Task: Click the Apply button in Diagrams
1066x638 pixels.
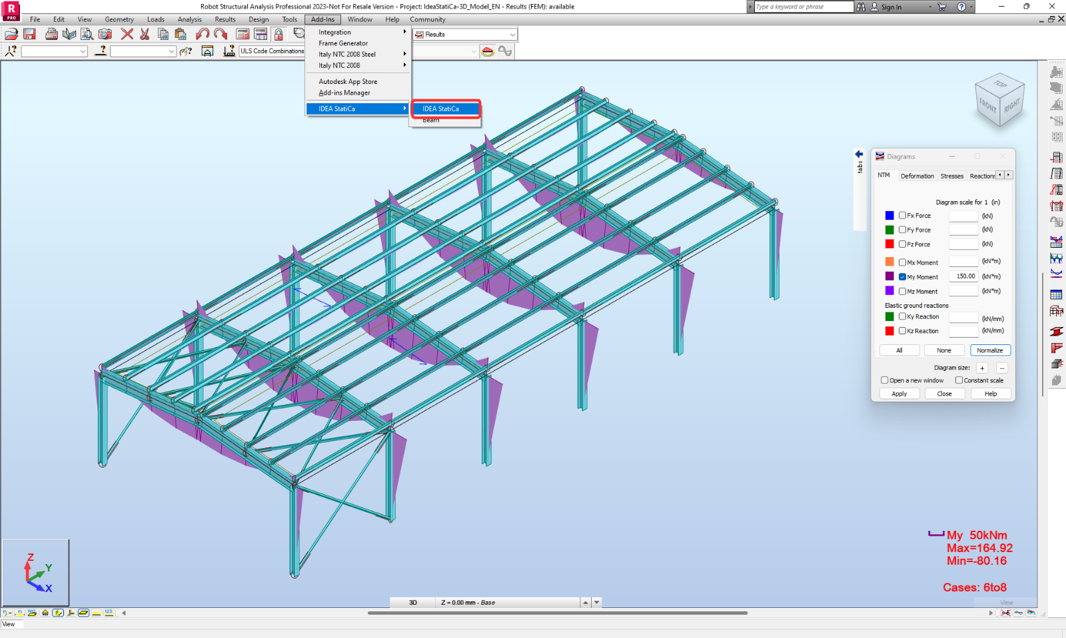Action: 899,394
